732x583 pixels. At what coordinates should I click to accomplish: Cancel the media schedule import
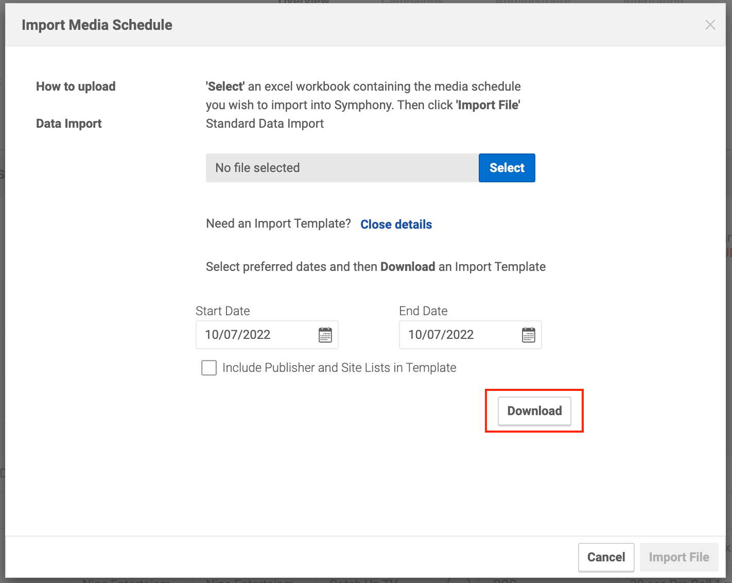point(606,557)
